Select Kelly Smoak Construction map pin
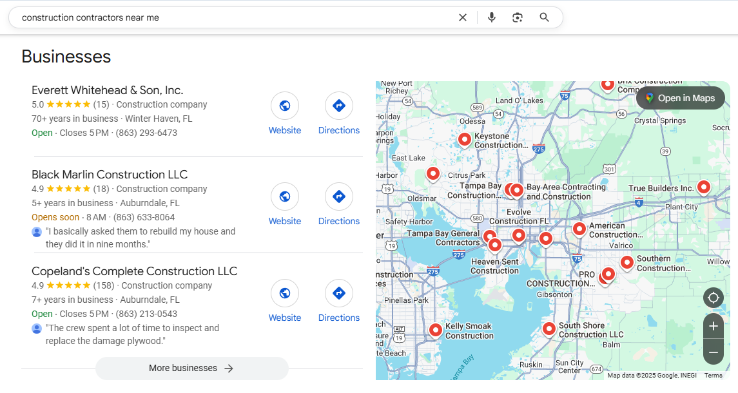The height and width of the screenshot is (393, 738). (x=435, y=330)
